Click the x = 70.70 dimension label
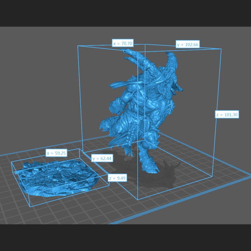 (122, 44)
